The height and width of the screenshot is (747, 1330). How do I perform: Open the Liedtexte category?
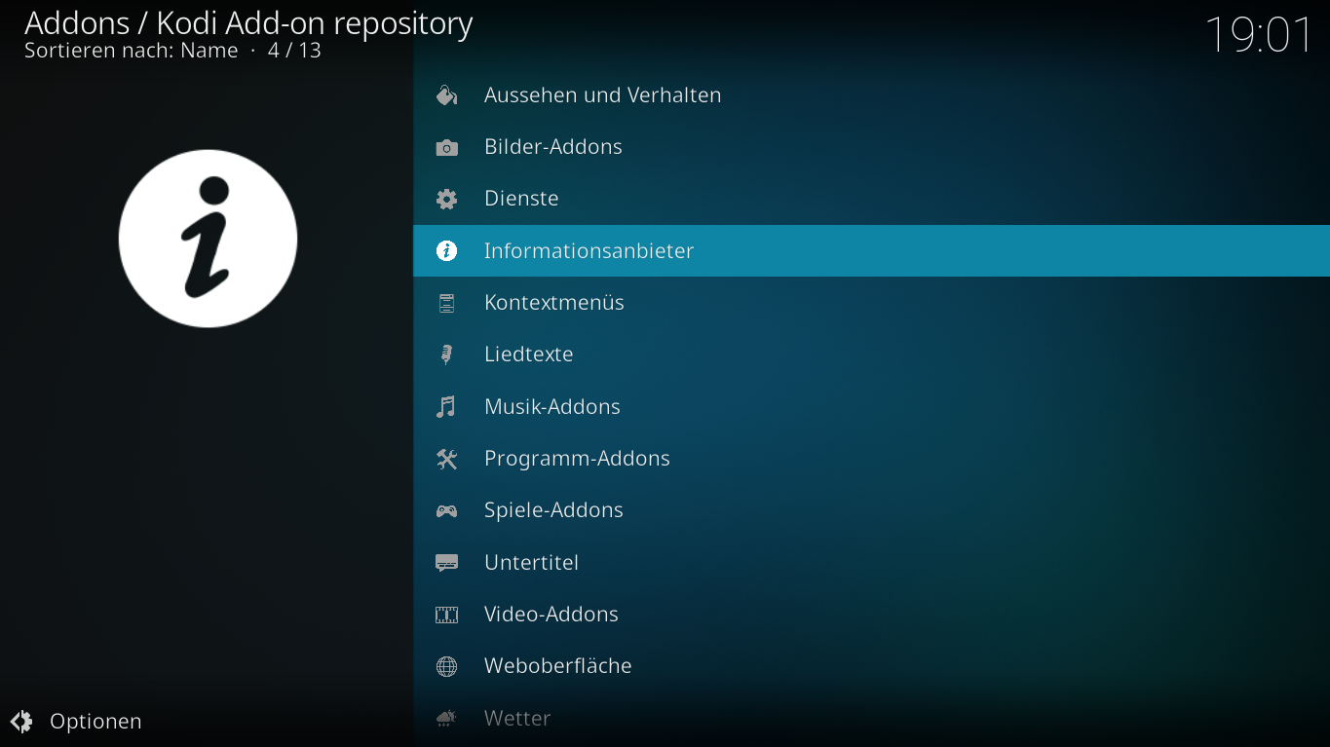click(x=871, y=355)
